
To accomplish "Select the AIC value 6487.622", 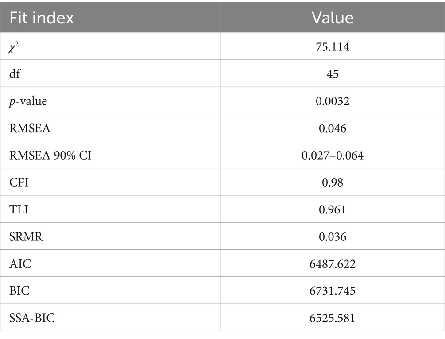I will [x=333, y=264].
